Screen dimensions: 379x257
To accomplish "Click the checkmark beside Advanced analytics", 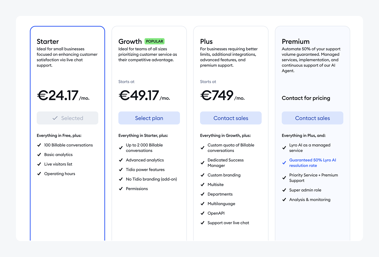I will coord(121,160).
